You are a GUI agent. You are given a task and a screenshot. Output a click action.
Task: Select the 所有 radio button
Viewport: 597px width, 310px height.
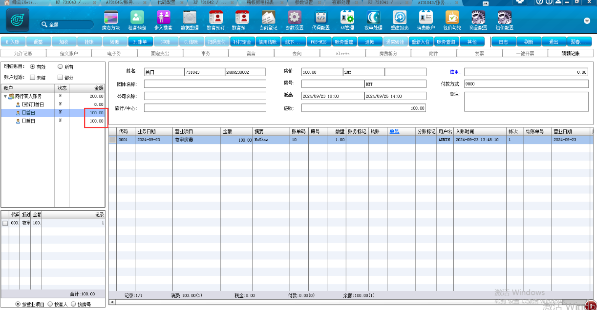(x=60, y=66)
